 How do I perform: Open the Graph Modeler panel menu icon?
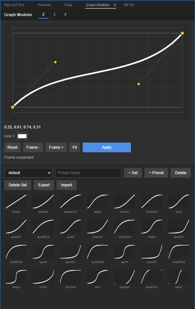[115, 5]
